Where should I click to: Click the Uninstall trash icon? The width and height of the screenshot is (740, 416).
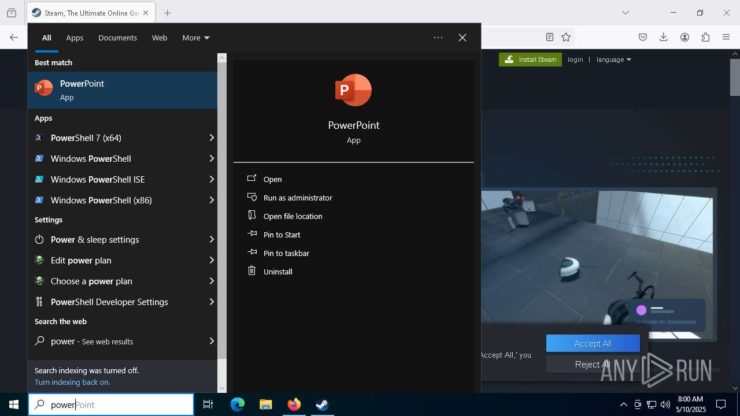[252, 271]
